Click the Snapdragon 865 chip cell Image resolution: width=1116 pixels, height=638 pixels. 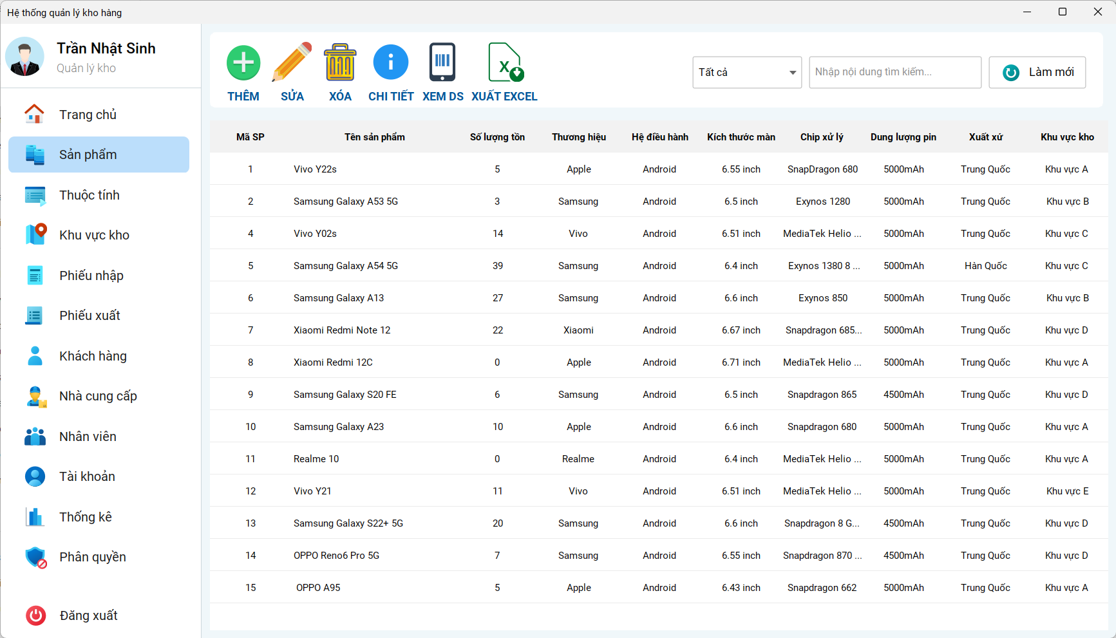822,395
